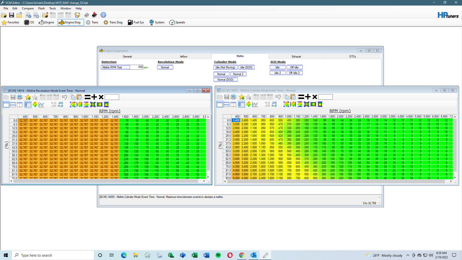Click the 14014 table's vertical scrollbar down arrow
Screen dimensions: 462x260
208,177
